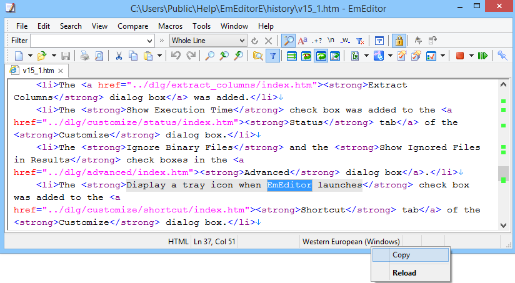Expand the macro record dropdown arrow
This screenshot has width=515, height=283.
[x=471, y=56]
